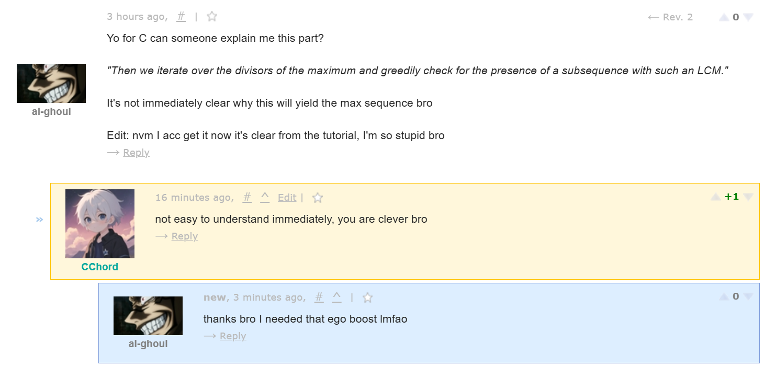The image size is (765, 389).
Task: Click the double chevron beside CChord's comment
Action: coord(39,220)
